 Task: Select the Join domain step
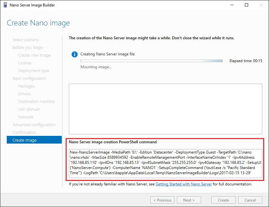click(29, 109)
